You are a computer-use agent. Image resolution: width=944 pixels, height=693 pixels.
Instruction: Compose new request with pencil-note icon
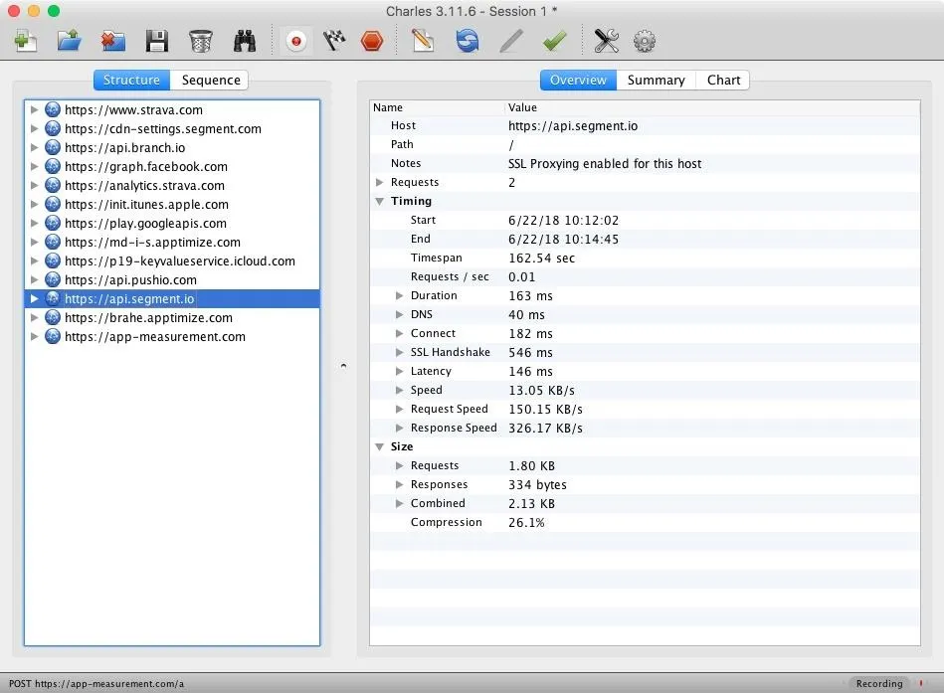pos(423,41)
